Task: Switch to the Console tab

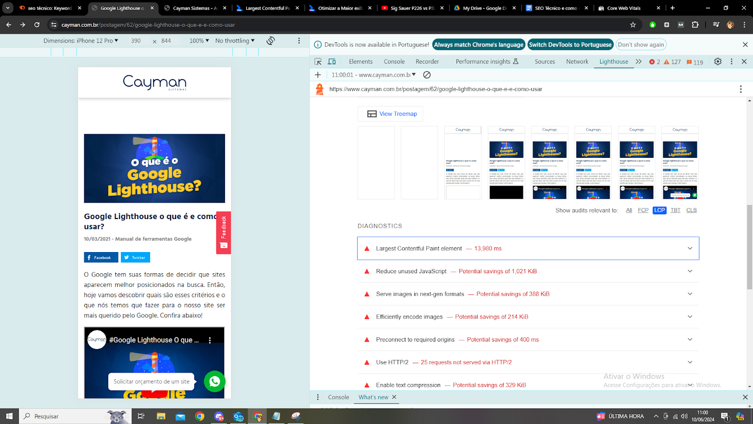Action: click(394, 62)
